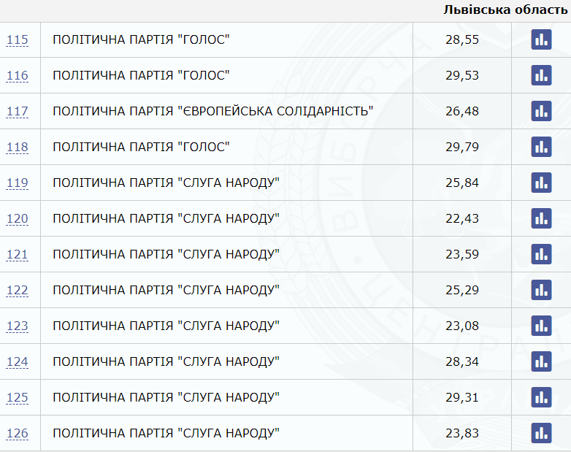Image resolution: width=571 pixels, height=452 pixels.
Task: Click "ЄВРОПЕЙСЬКА СОЛІДАРНІСТЬ" party name cell
Action: tap(226, 111)
